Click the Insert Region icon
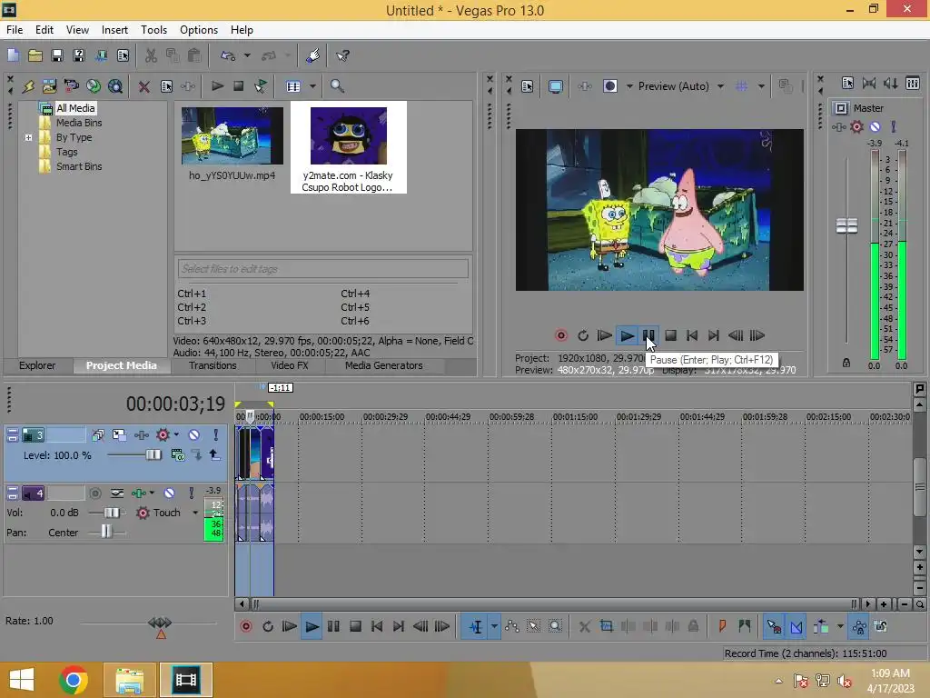This screenshot has height=698, width=930. click(x=745, y=626)
